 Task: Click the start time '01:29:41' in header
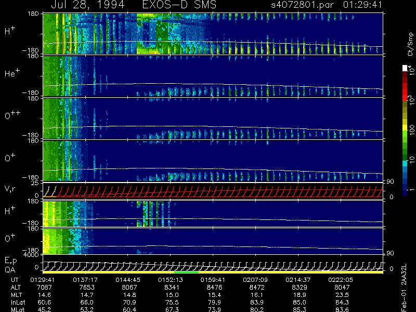(x=362, y=5)
